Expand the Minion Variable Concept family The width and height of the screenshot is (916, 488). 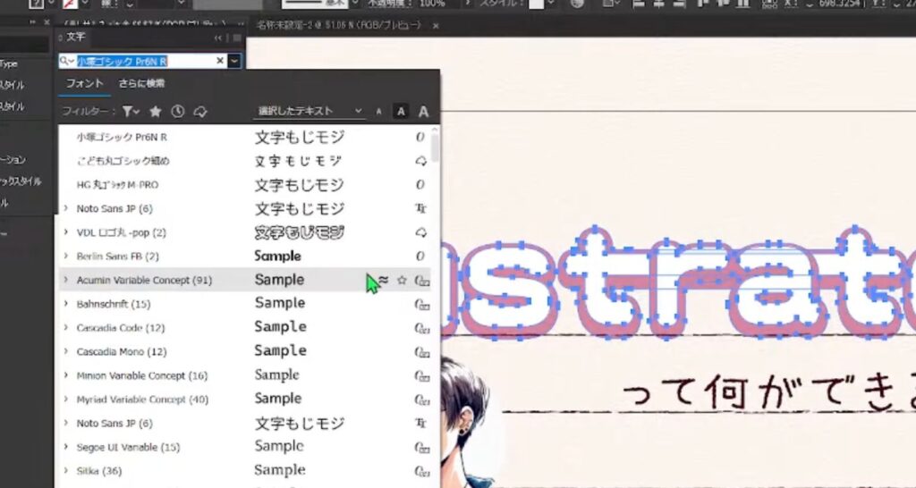(x=66, y=375)
